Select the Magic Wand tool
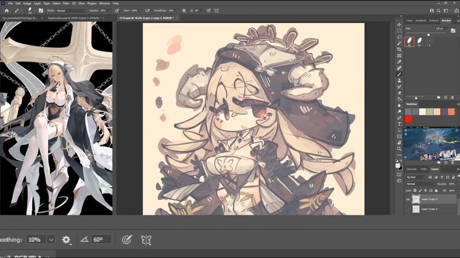Screen dimensions: 460x258 (x=399, y=43)
